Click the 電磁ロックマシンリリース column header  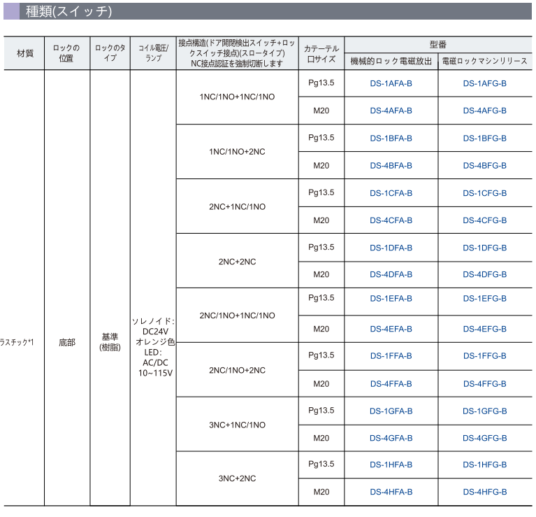pos(484,62)
